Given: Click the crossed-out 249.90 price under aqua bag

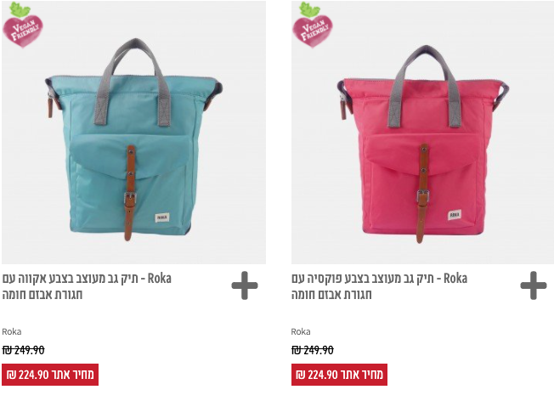Looking at the screenshot, I should [23, 350].
